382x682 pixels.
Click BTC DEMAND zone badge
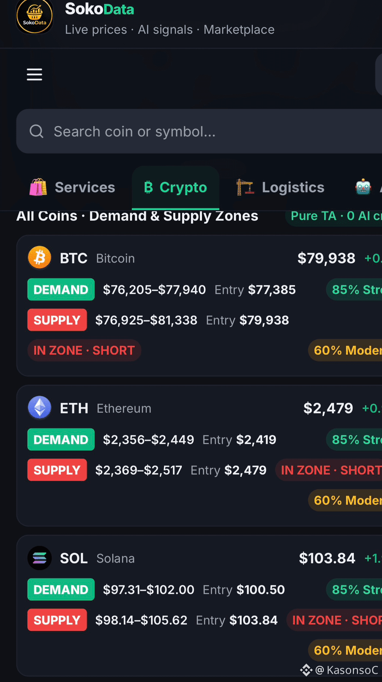(61, 289)
